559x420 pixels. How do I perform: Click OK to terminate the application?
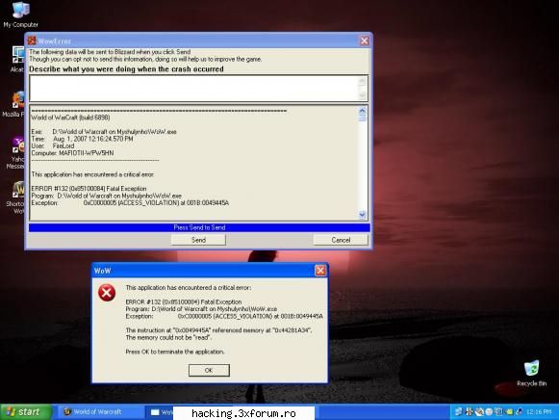(209, 370)
